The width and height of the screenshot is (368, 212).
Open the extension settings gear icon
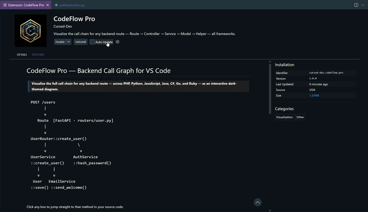click(118, 42)
